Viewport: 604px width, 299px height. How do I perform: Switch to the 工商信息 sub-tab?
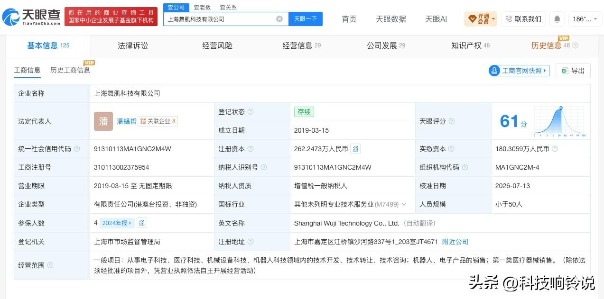coord(27,70)
